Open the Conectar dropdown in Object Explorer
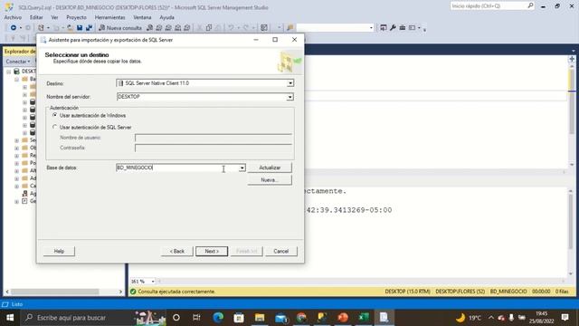Image resolution: width=579 pixels, height=326 pixels. 18,62
